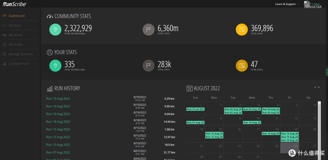Open Compare Tool in the sidebar

click(19, 64)
